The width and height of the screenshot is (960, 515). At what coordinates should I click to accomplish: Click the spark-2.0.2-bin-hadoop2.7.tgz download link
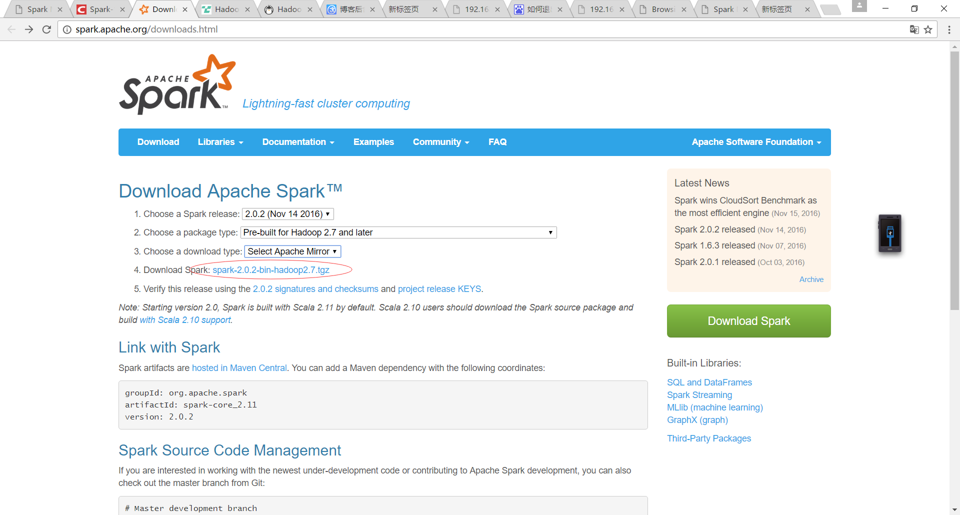270,270
